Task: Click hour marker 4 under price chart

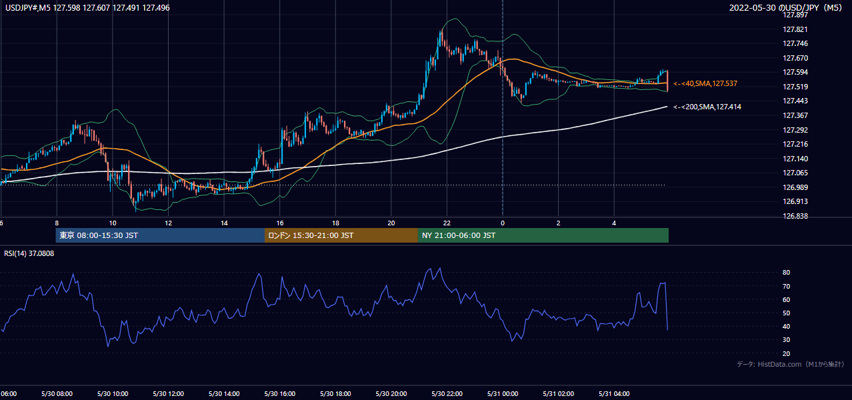Action: tap(614, 223)
